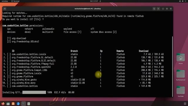
Task: Open the terminal search tool
Action: click(154, 9)
